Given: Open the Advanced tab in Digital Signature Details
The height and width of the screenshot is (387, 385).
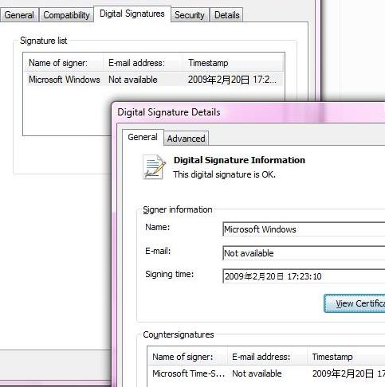Looking at the screenshot, I should click(186, 139).
